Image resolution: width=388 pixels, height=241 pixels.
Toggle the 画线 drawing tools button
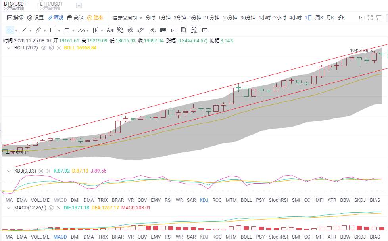(x=56, y=18)
